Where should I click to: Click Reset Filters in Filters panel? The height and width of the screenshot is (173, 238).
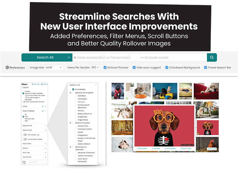click(x=36, y=84)
